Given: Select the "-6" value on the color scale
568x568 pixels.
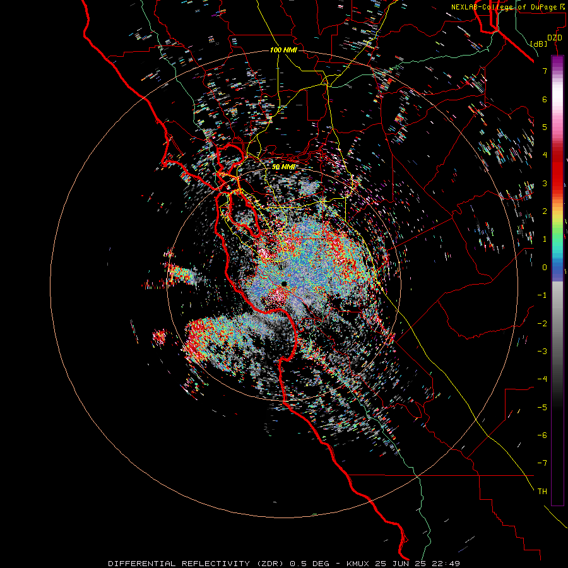Looking at the screenshot, I should pos(542,435).
